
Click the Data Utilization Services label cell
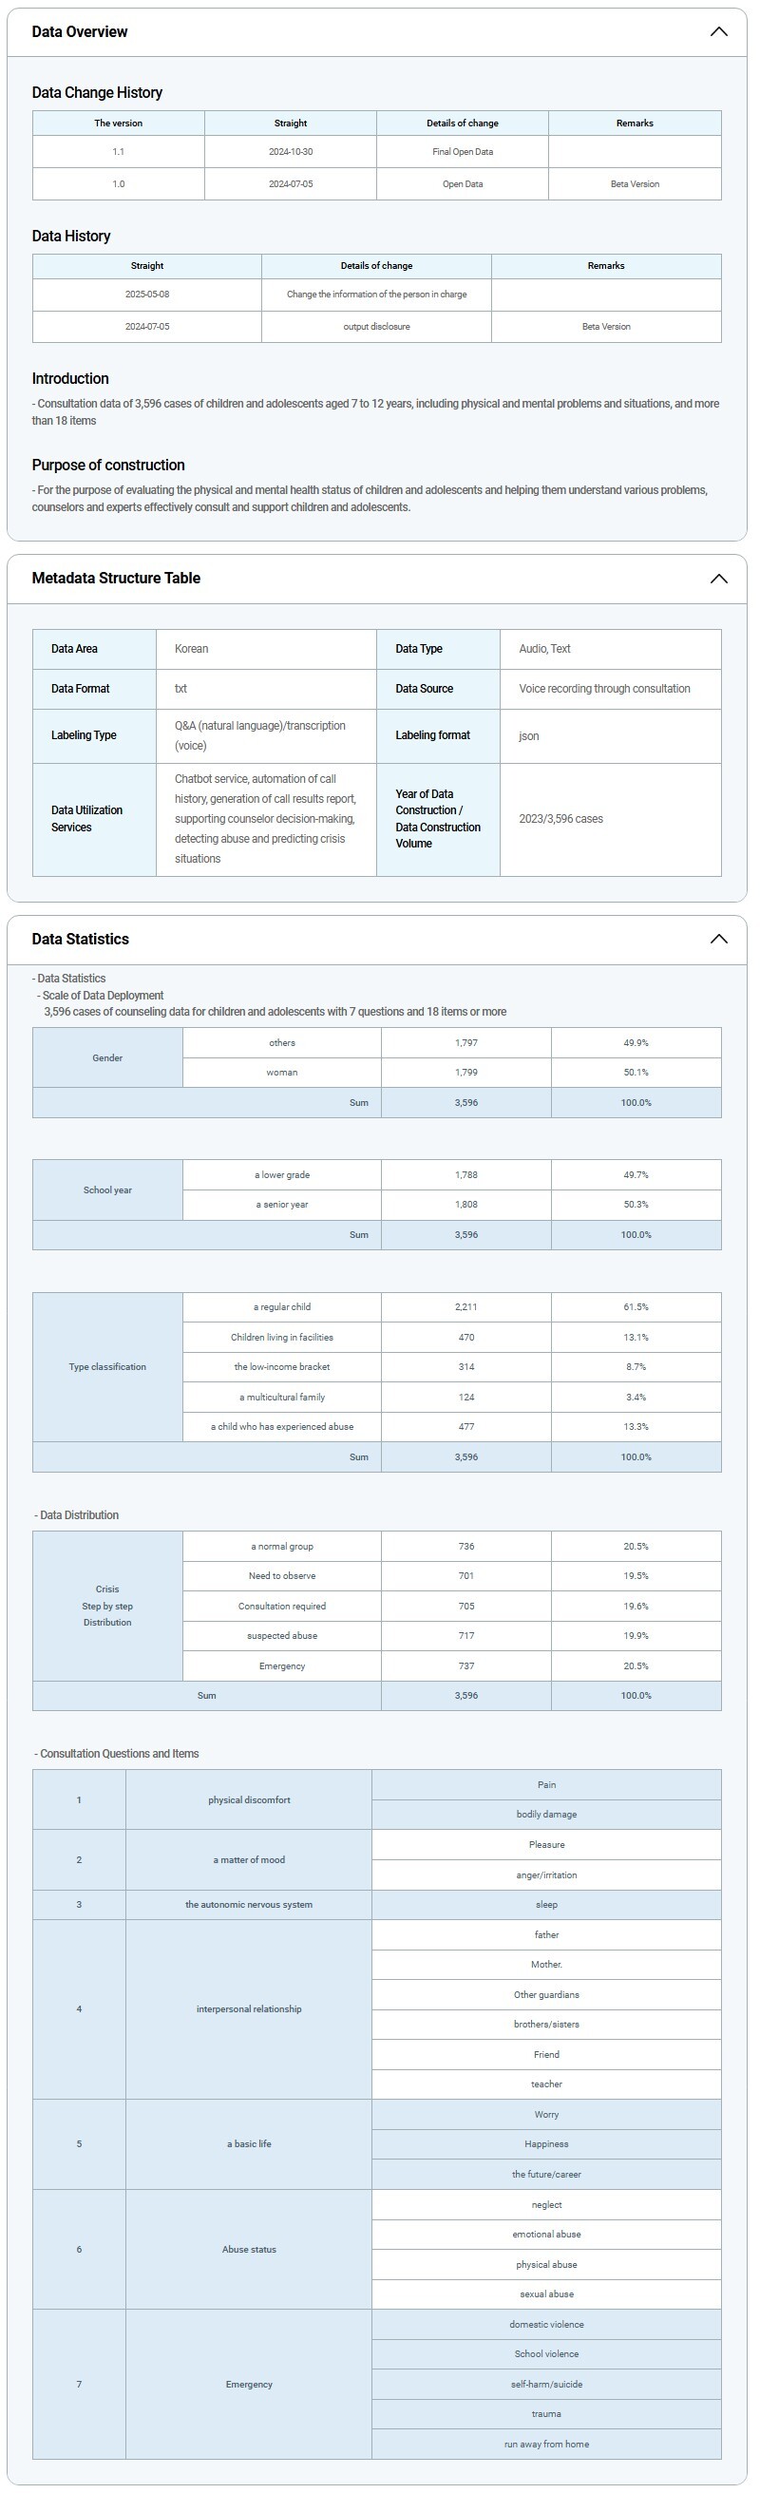click(94, 819)
